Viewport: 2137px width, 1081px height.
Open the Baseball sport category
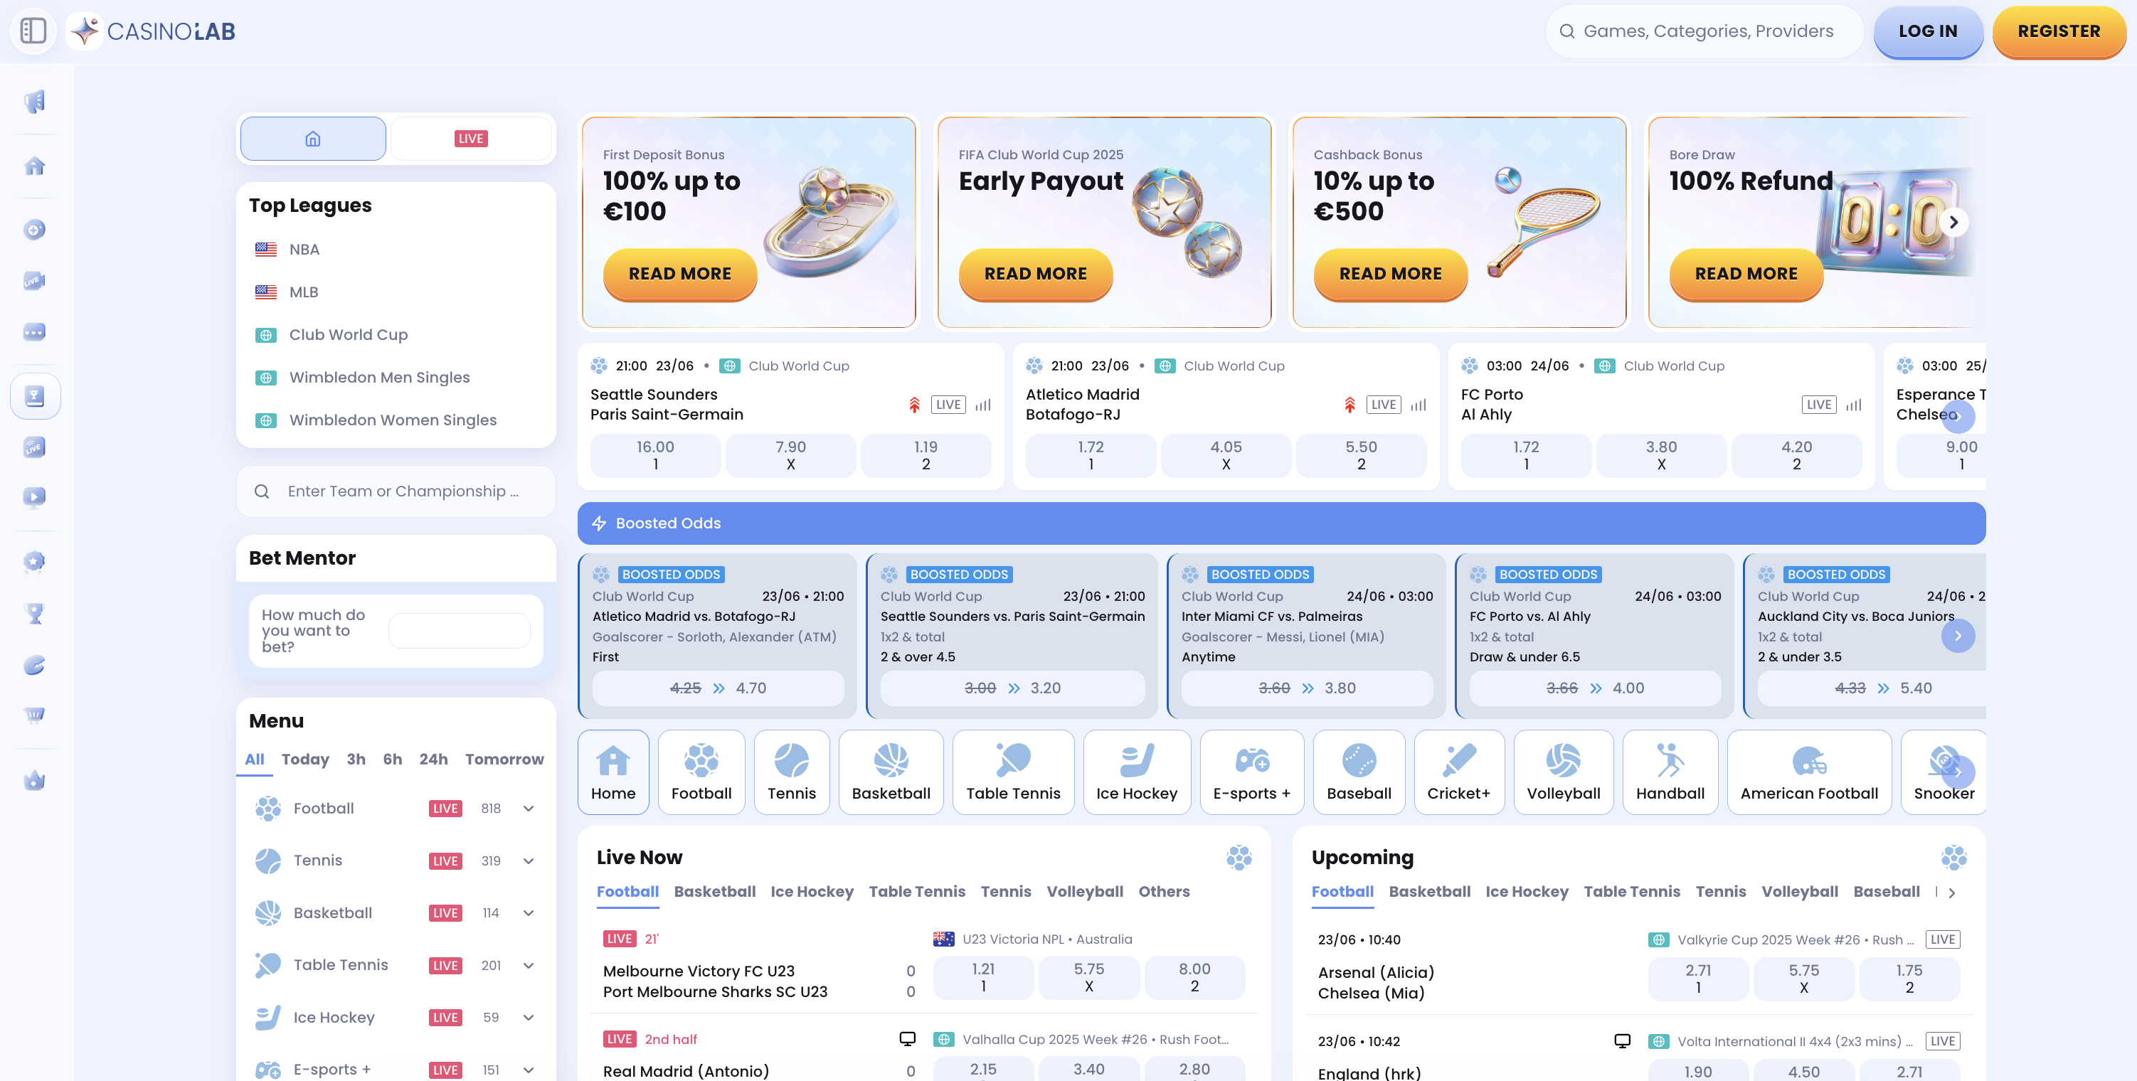click(x=1358, y=772)
